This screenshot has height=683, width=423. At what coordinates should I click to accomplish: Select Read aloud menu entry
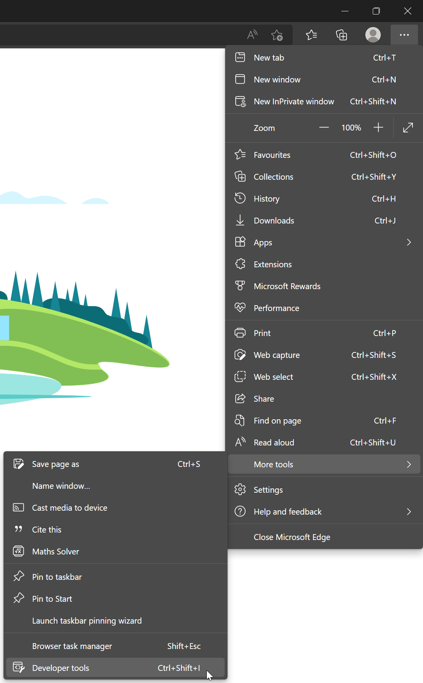[324, 442]
